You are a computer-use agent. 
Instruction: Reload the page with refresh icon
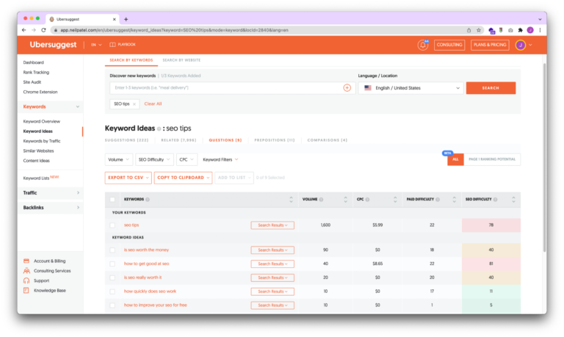pyautogui.click(x=43, y=30)
